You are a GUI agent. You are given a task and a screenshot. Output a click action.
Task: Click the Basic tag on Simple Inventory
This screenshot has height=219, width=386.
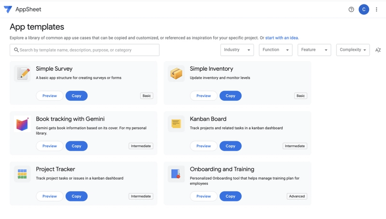click(x=301, y=96)
